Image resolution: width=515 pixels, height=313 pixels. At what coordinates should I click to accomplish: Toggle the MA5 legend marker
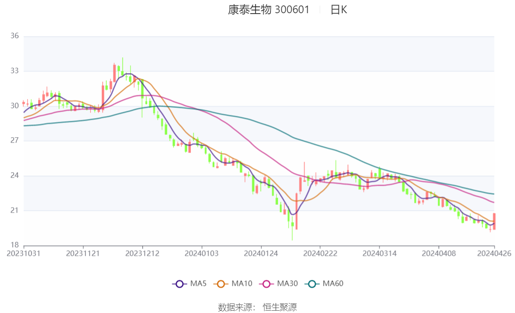tap(179, 284)
